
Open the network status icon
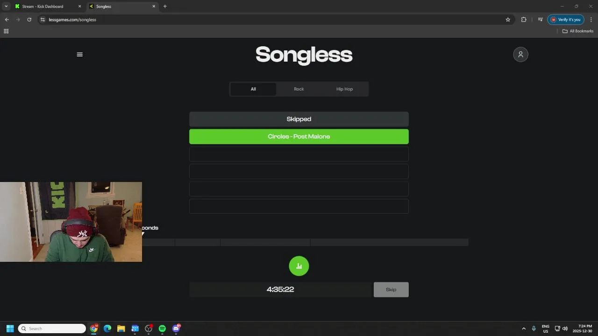[x=557, y=329]
